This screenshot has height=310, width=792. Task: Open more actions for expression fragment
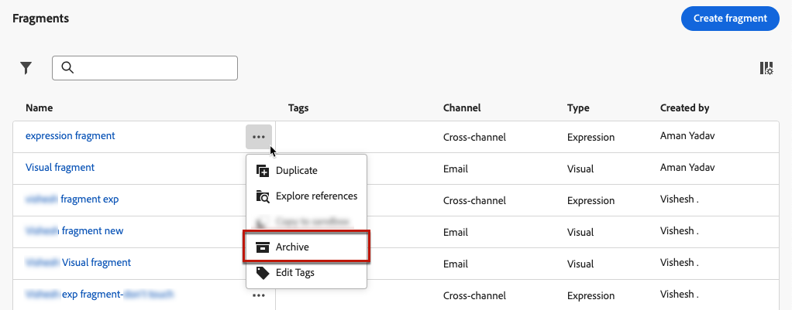(x=259, y=137)
